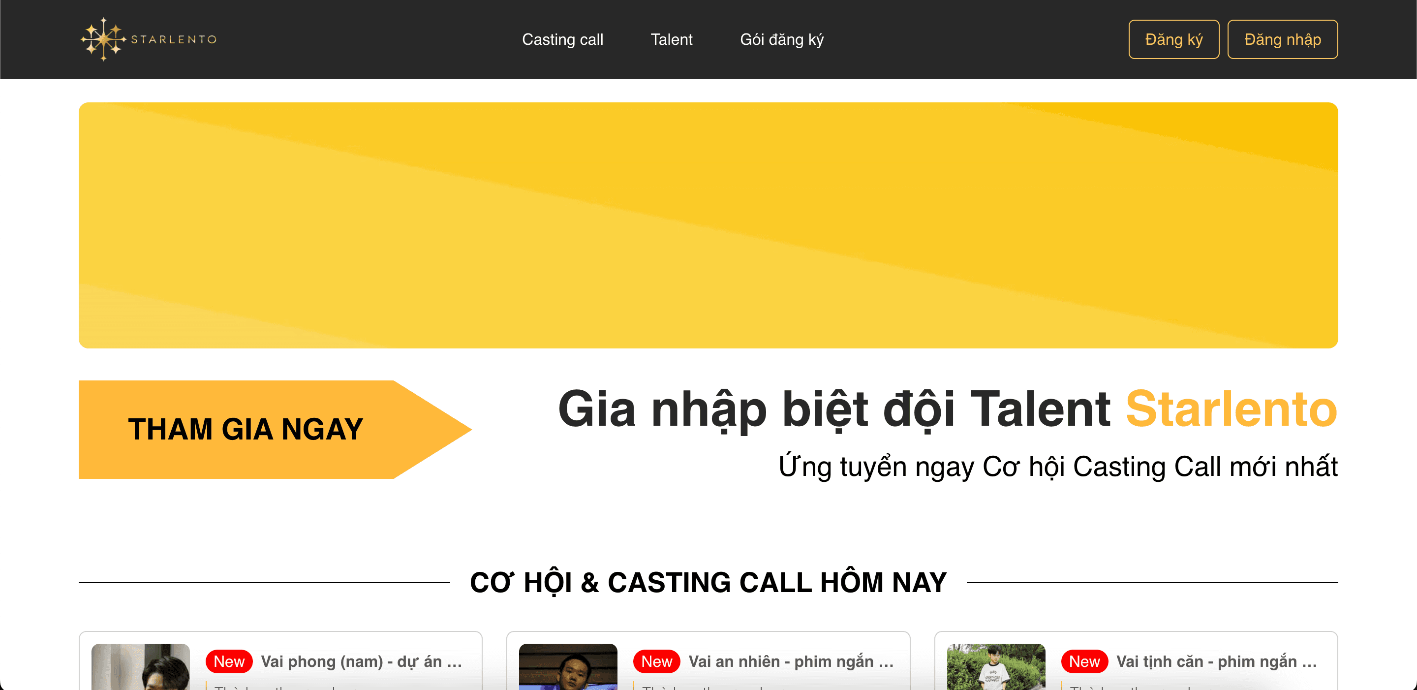Click the yellow hero banner
Image resolution: width=1417 pixels, height=690 pixels.
pos(708,225)
